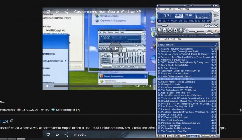This screenshot has width=242, height=140.
Task: Open the Sort menu in Playlist Editor
Action: tap(173, 39)
